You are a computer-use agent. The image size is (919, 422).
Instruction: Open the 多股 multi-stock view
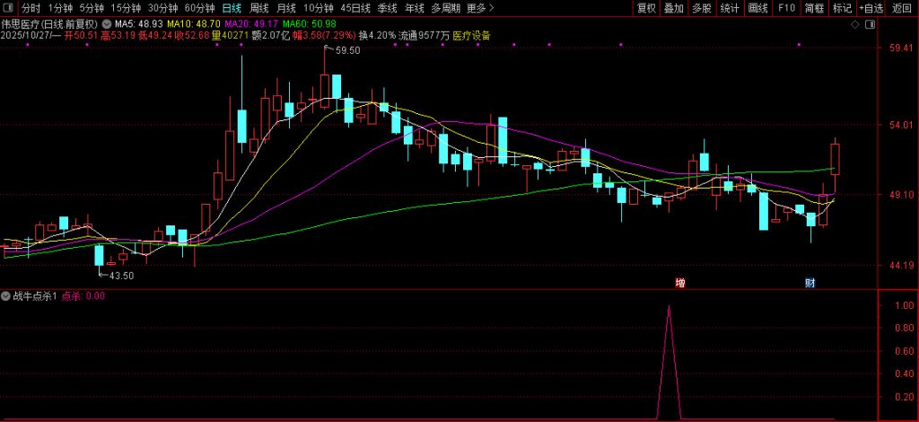point(702,8)
